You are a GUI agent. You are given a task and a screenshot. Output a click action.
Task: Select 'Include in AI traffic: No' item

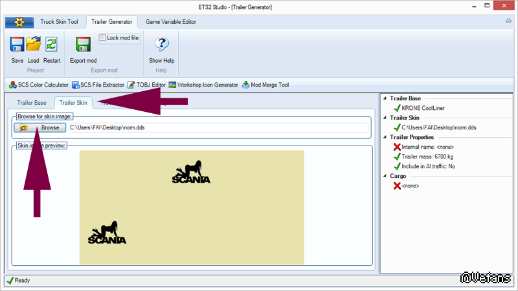tap(429, 166)
